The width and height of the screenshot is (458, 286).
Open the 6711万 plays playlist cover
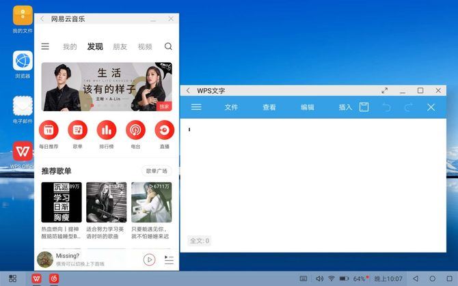pos(151,202)
